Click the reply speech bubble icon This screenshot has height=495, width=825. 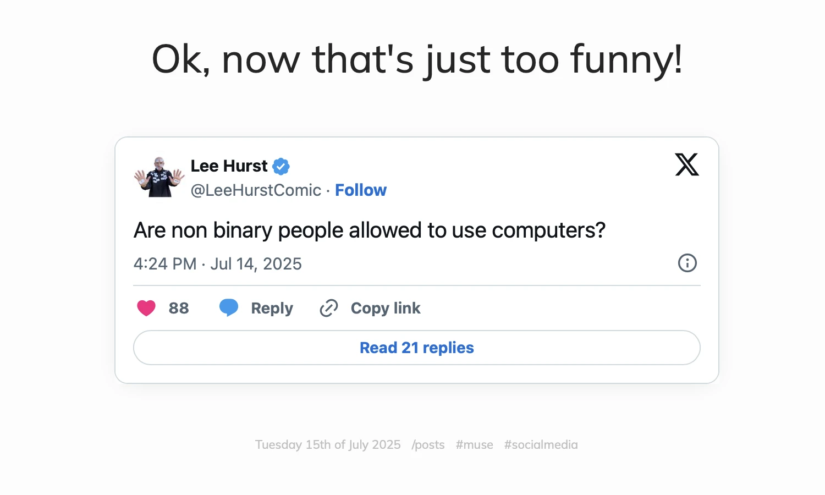pos(229,307)
